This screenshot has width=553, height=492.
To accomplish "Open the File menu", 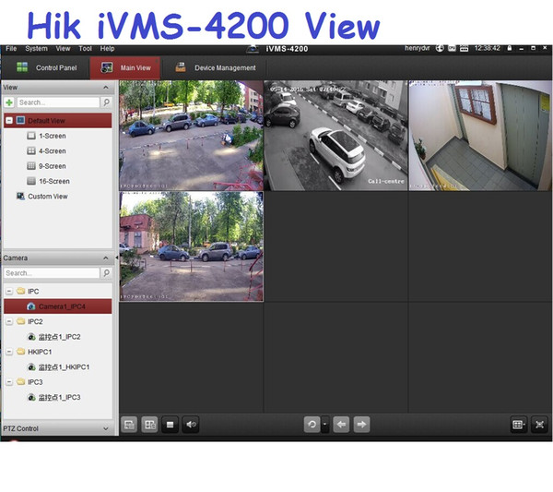I will coord(11,48).
